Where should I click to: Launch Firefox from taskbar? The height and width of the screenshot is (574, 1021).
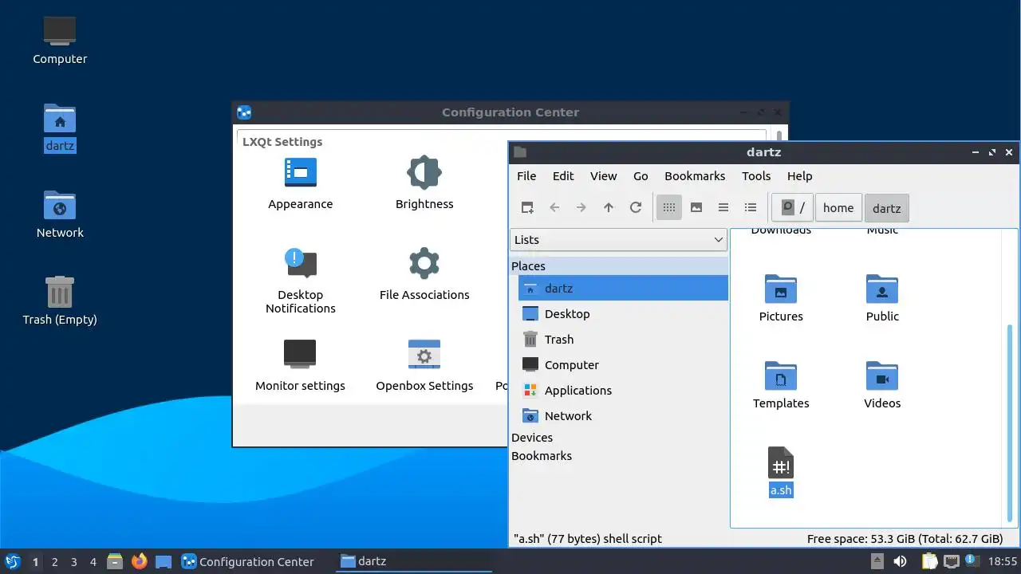coord(140,561)
